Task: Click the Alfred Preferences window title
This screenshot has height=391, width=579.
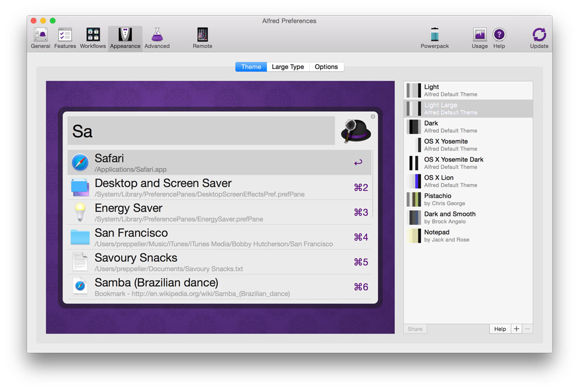Action: click(289, 21)
